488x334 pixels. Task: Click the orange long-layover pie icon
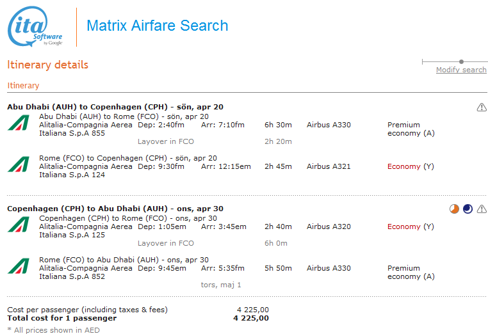(454, 209)
